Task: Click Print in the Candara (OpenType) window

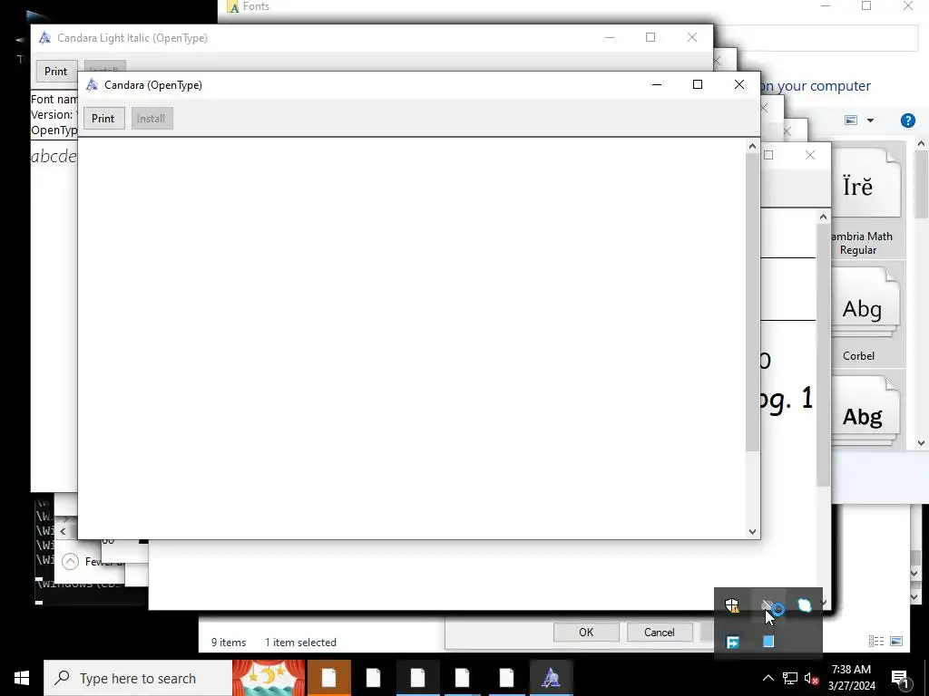Action: tap(103, 119)
